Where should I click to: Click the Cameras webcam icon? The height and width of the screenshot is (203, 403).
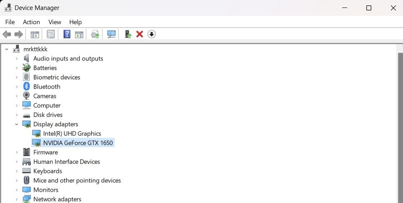pyautogui.click(x=26, y=96)
